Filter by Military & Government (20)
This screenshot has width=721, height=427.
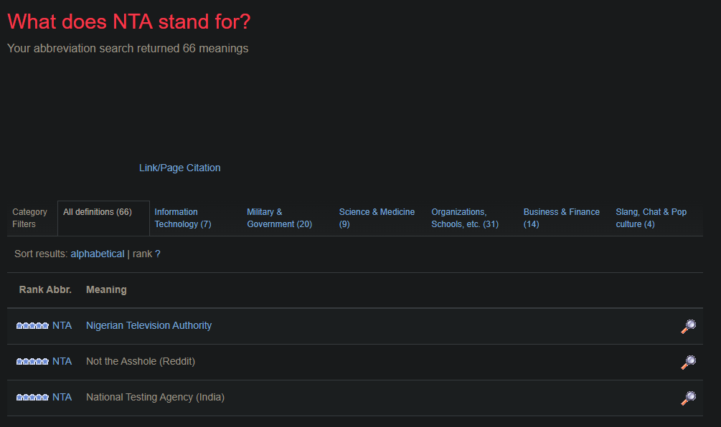[x=280, y=218]
